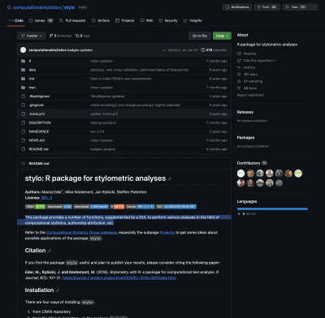This screenshot has height=318, width=325.
Task: Click the fork icon beside forks count in About
Action: coord(239,88)
